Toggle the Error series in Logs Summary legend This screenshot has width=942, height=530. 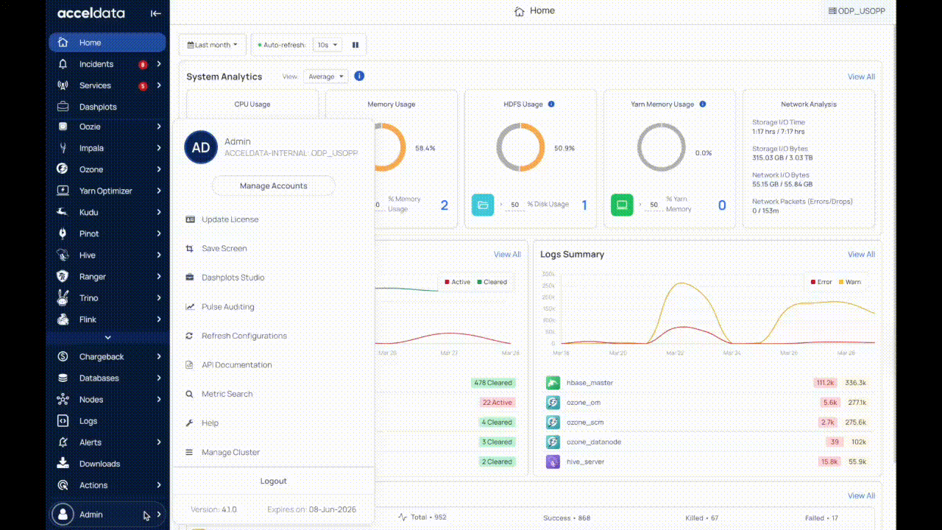tap(821, 282)
